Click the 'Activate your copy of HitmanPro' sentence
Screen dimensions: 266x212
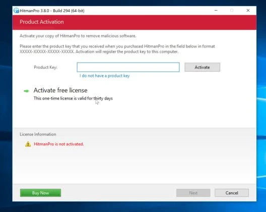(78, 36)
